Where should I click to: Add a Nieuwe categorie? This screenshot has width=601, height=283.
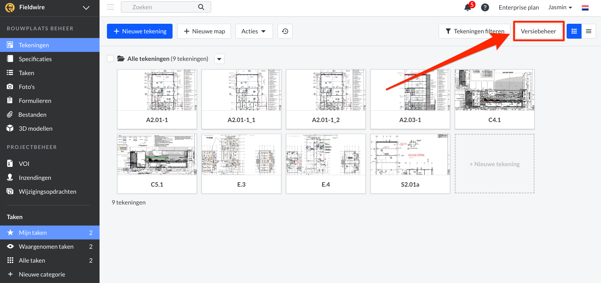click(x=50, y=274)
